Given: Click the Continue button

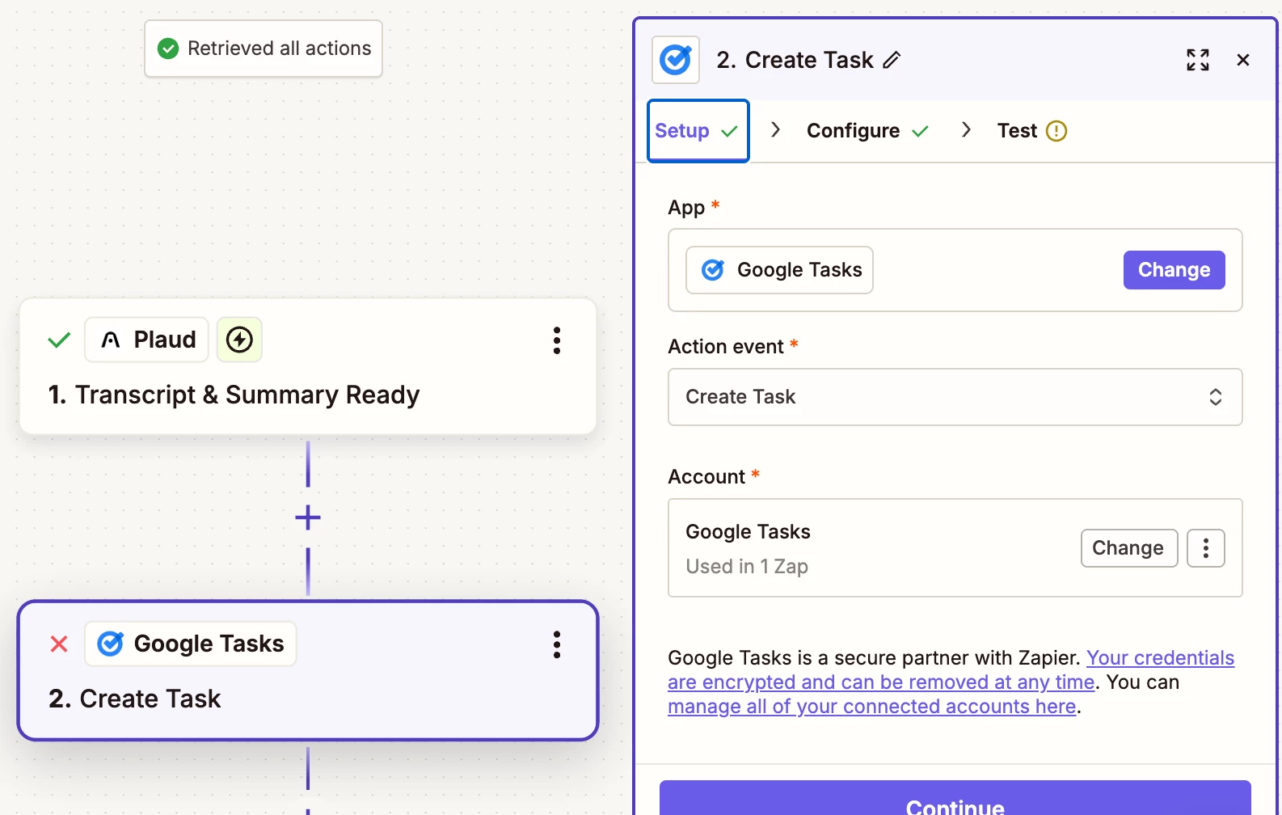Looking at the screenshot, I should 955,798.
